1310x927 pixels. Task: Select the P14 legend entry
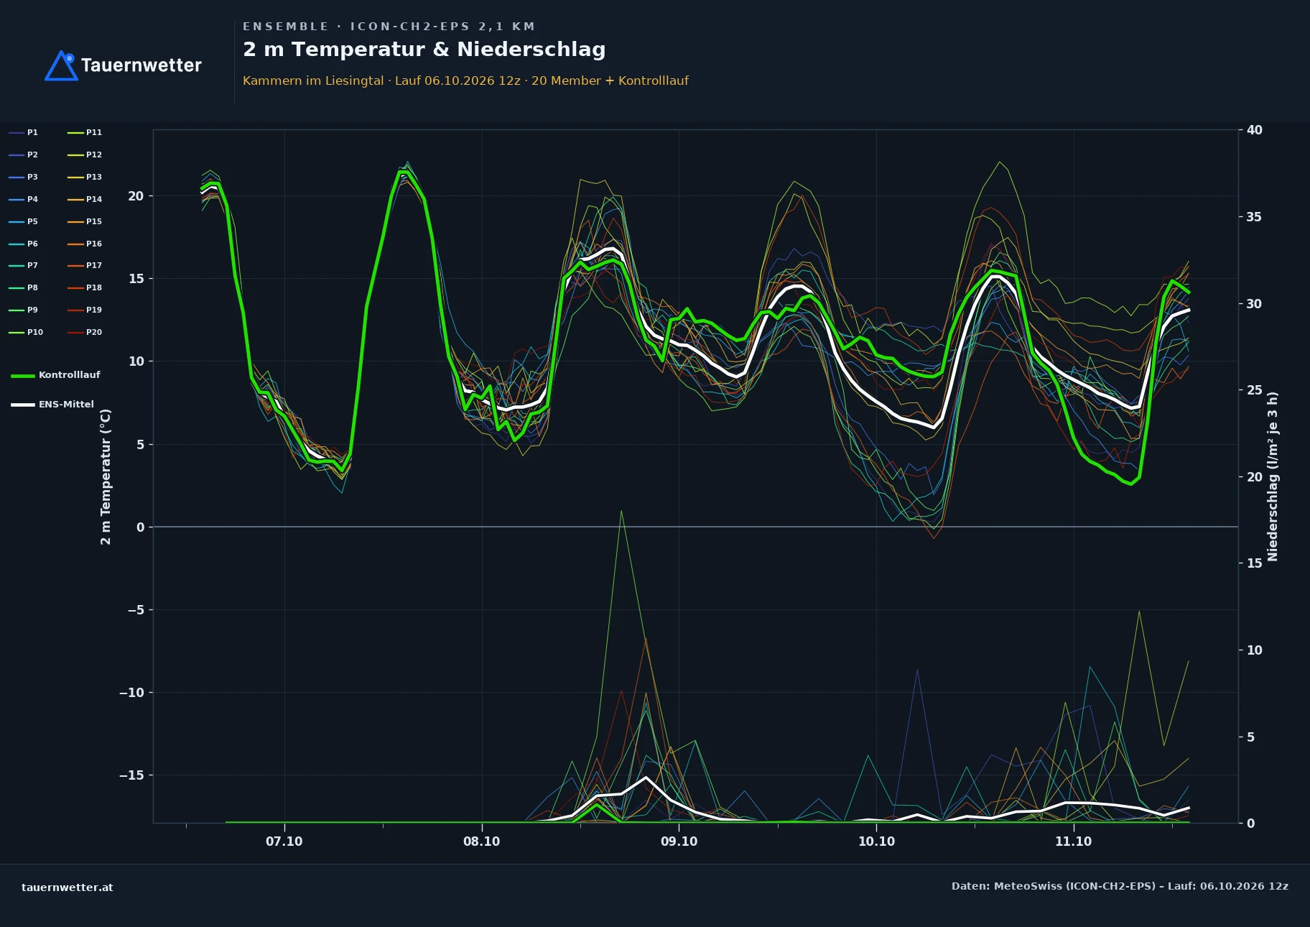pos(85,199)
